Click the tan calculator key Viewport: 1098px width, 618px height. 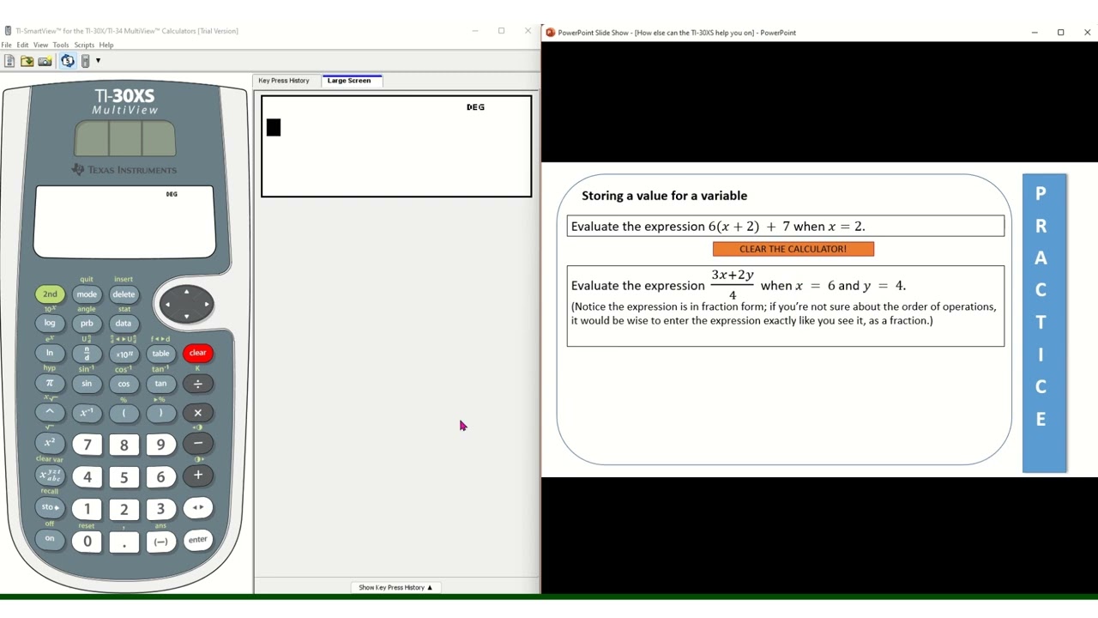(x=160, y=384)
